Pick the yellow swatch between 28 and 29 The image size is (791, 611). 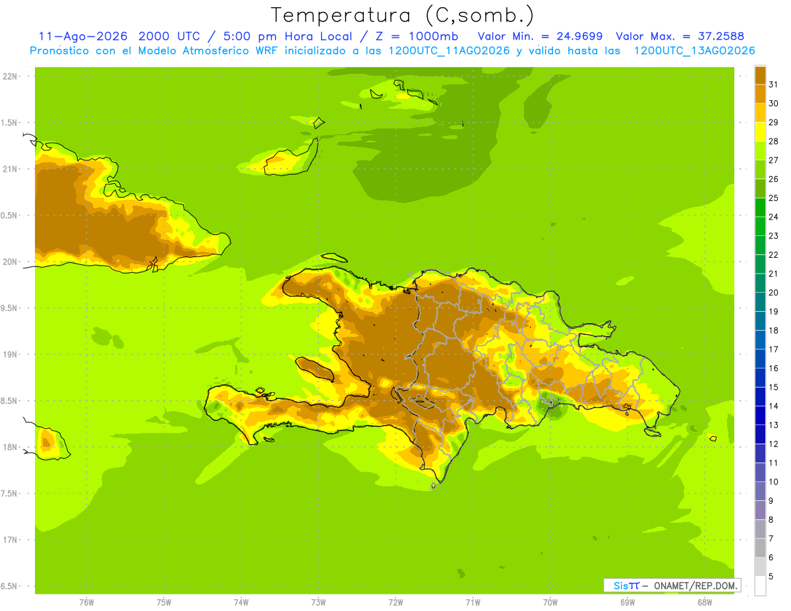[760, 132]
